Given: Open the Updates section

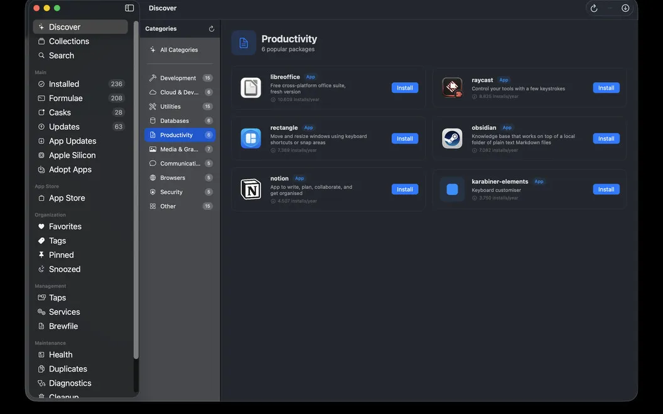Looking at the screenshot, I should [80, 127].
